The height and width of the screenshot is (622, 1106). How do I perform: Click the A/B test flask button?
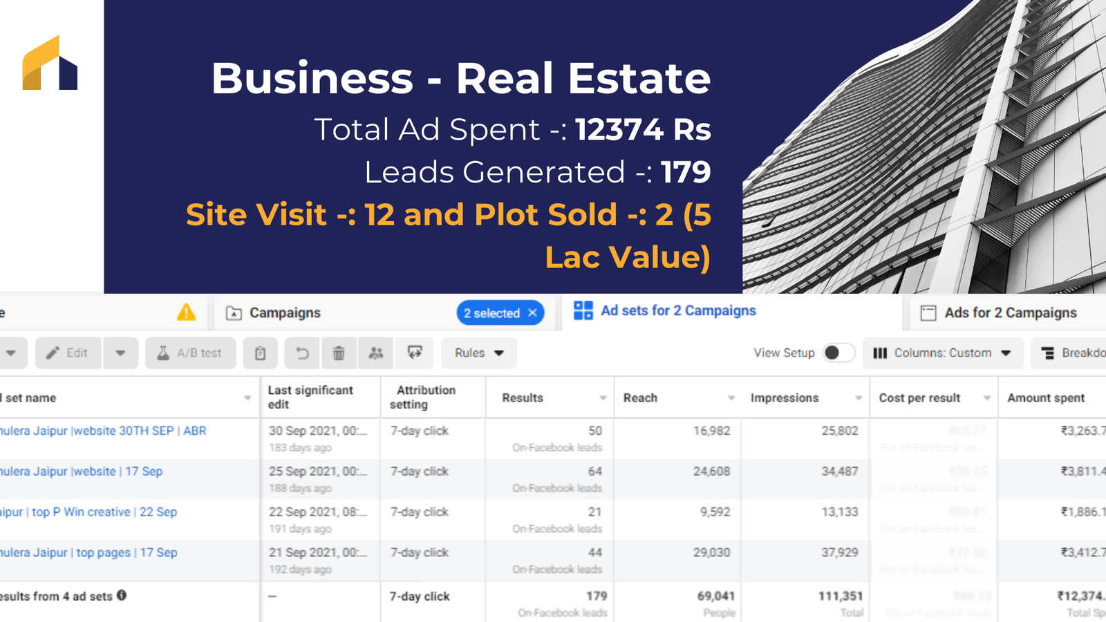[x=190, y=353]
